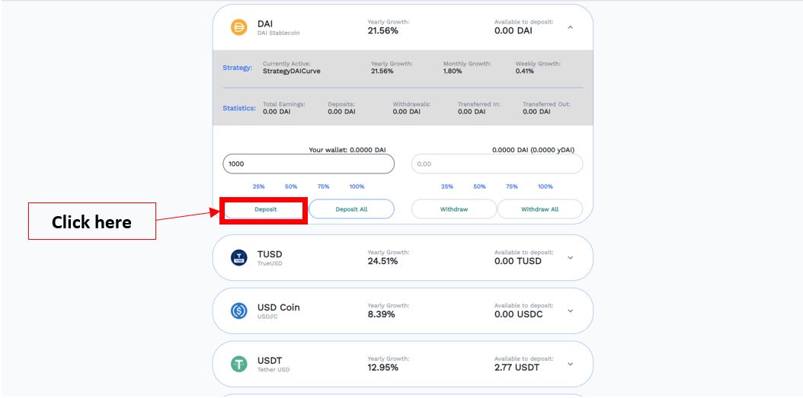Click the Withdraw All button
The width and height of the screenshot is (803, 398).
[539, 209]
